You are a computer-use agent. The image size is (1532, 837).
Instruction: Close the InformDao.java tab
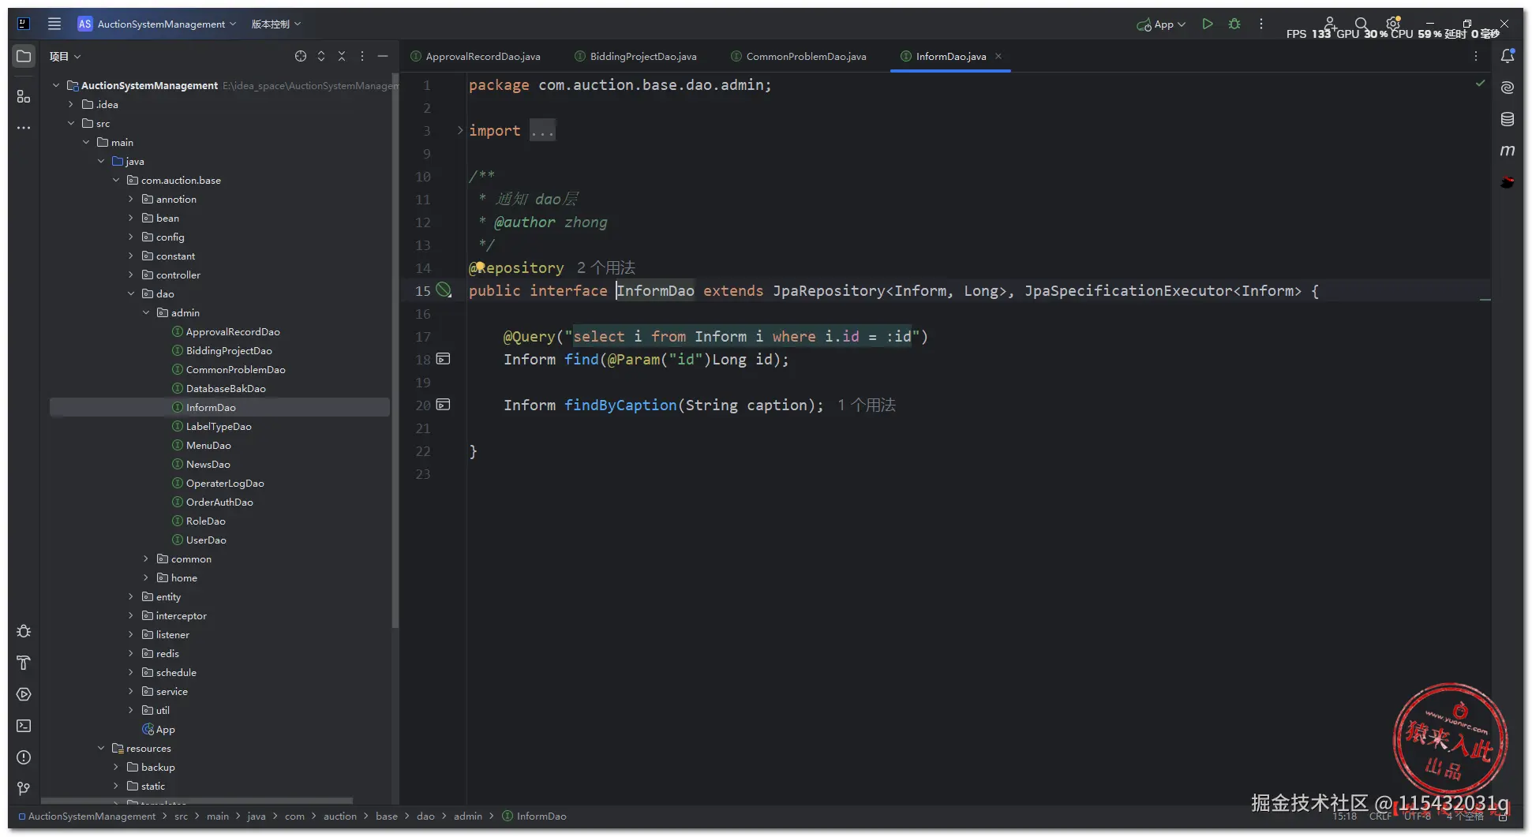998,56
